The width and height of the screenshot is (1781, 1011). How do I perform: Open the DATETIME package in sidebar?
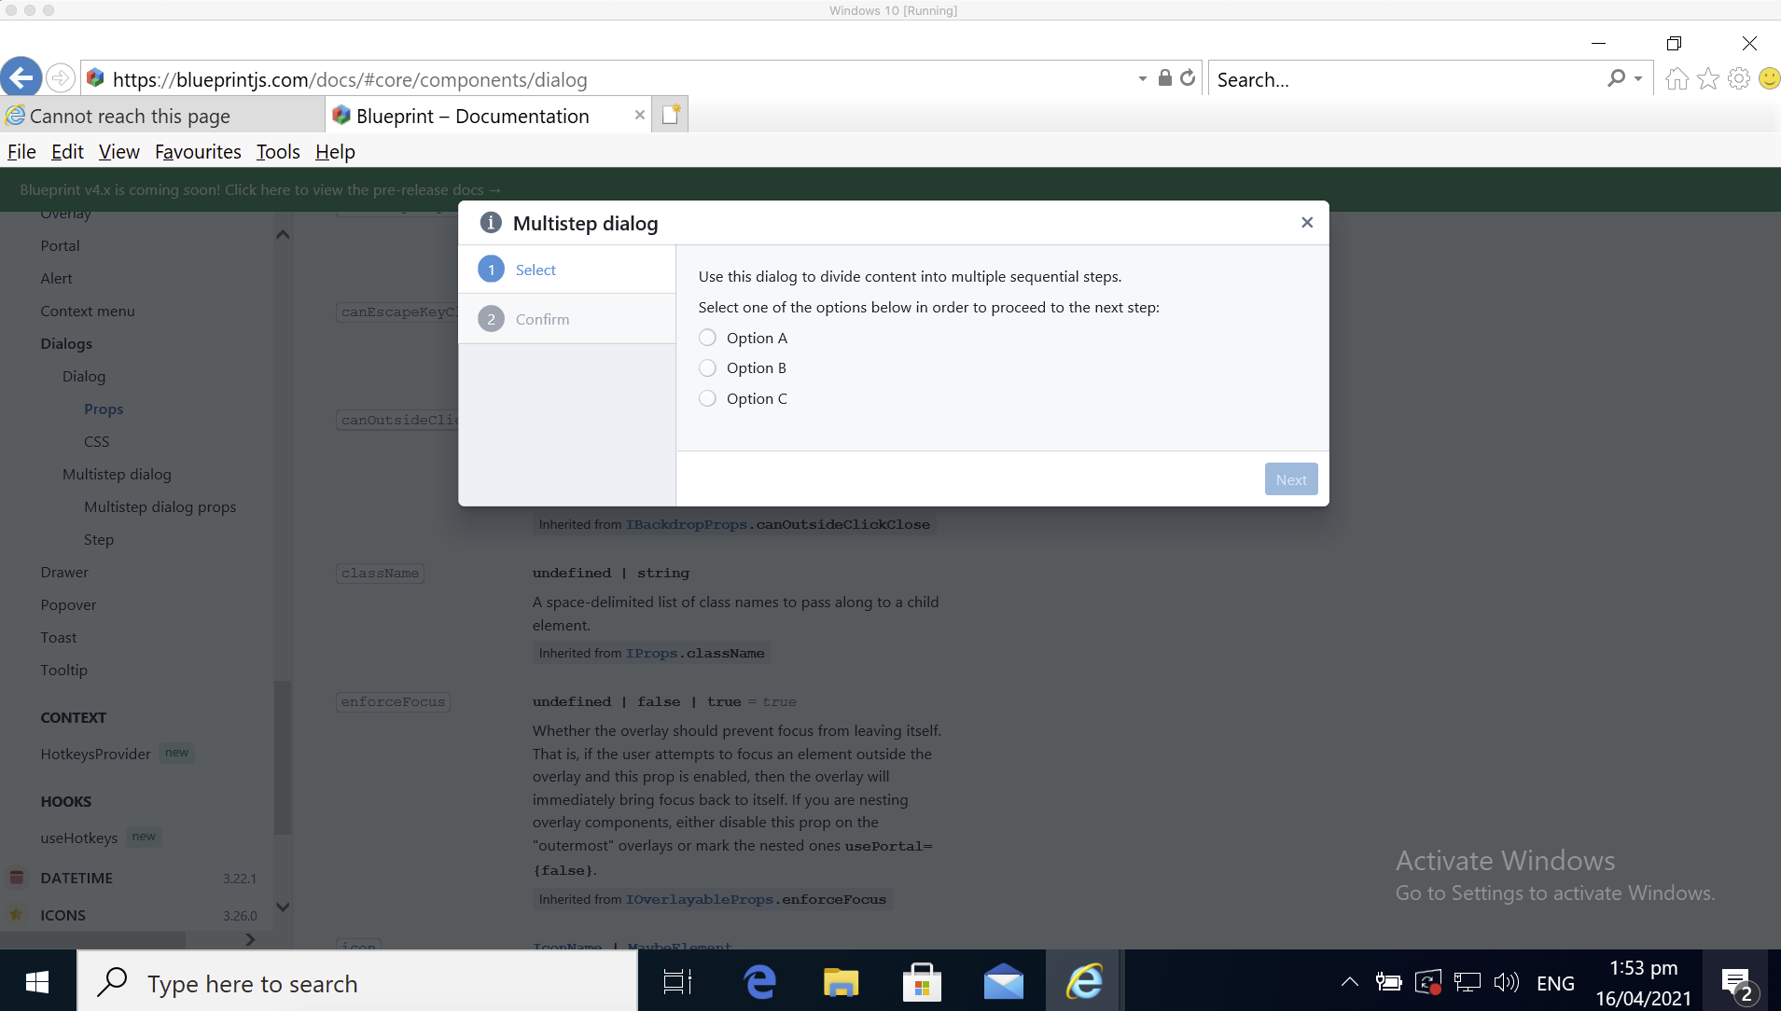(77, 878)
